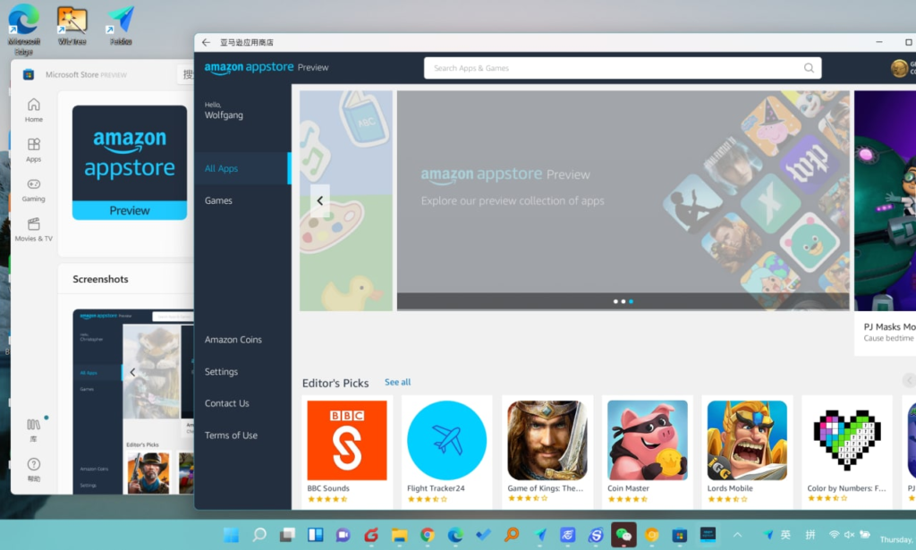Open Amazon Appstore taskbar icon

[708, 535]
